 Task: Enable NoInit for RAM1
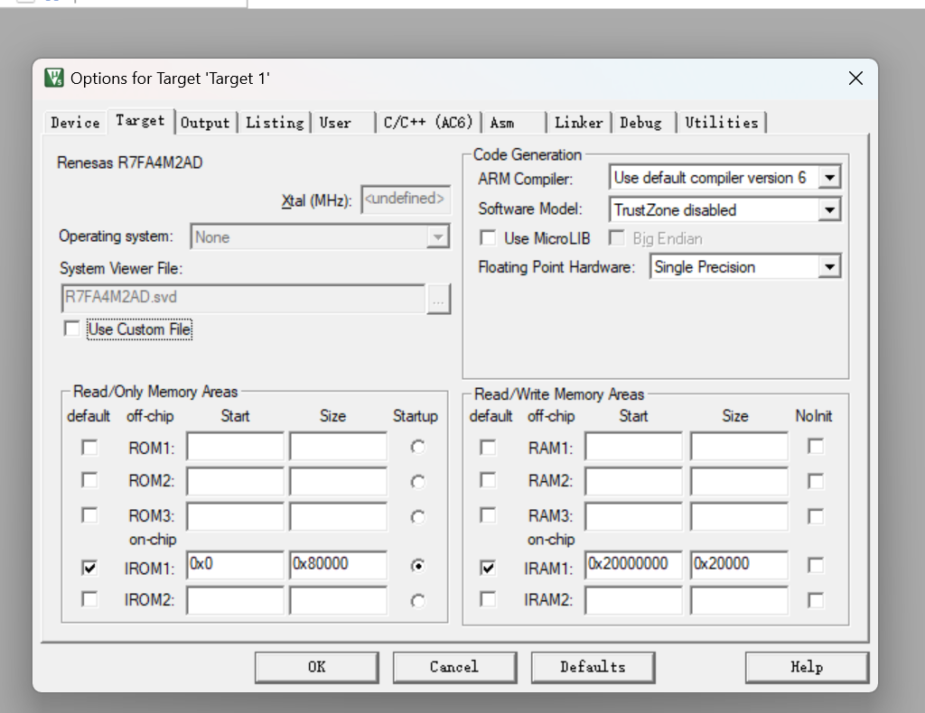point(816,446)
